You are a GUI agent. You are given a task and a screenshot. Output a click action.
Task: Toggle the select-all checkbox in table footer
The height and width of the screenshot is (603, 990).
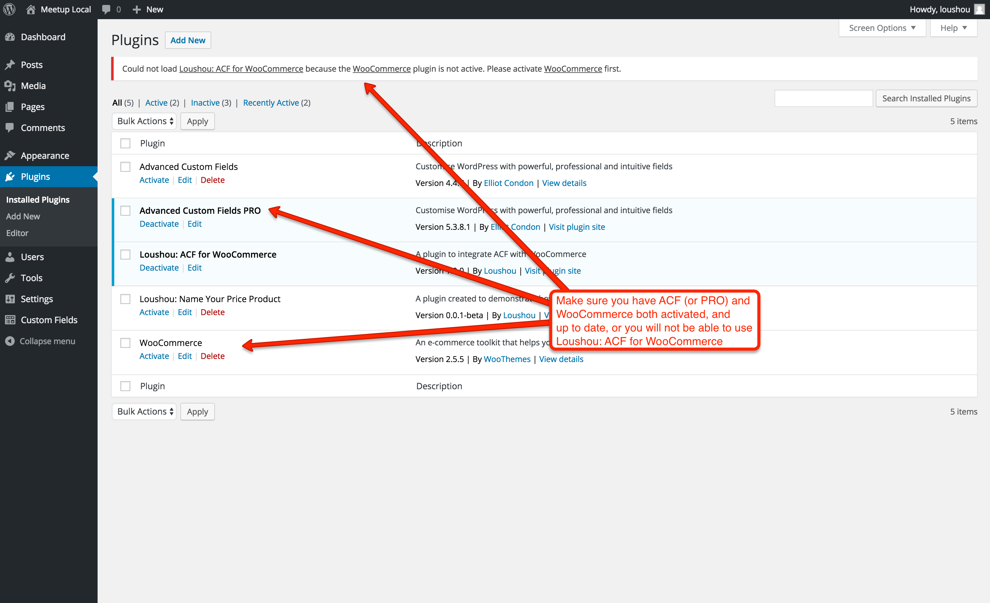pos(125,386)
